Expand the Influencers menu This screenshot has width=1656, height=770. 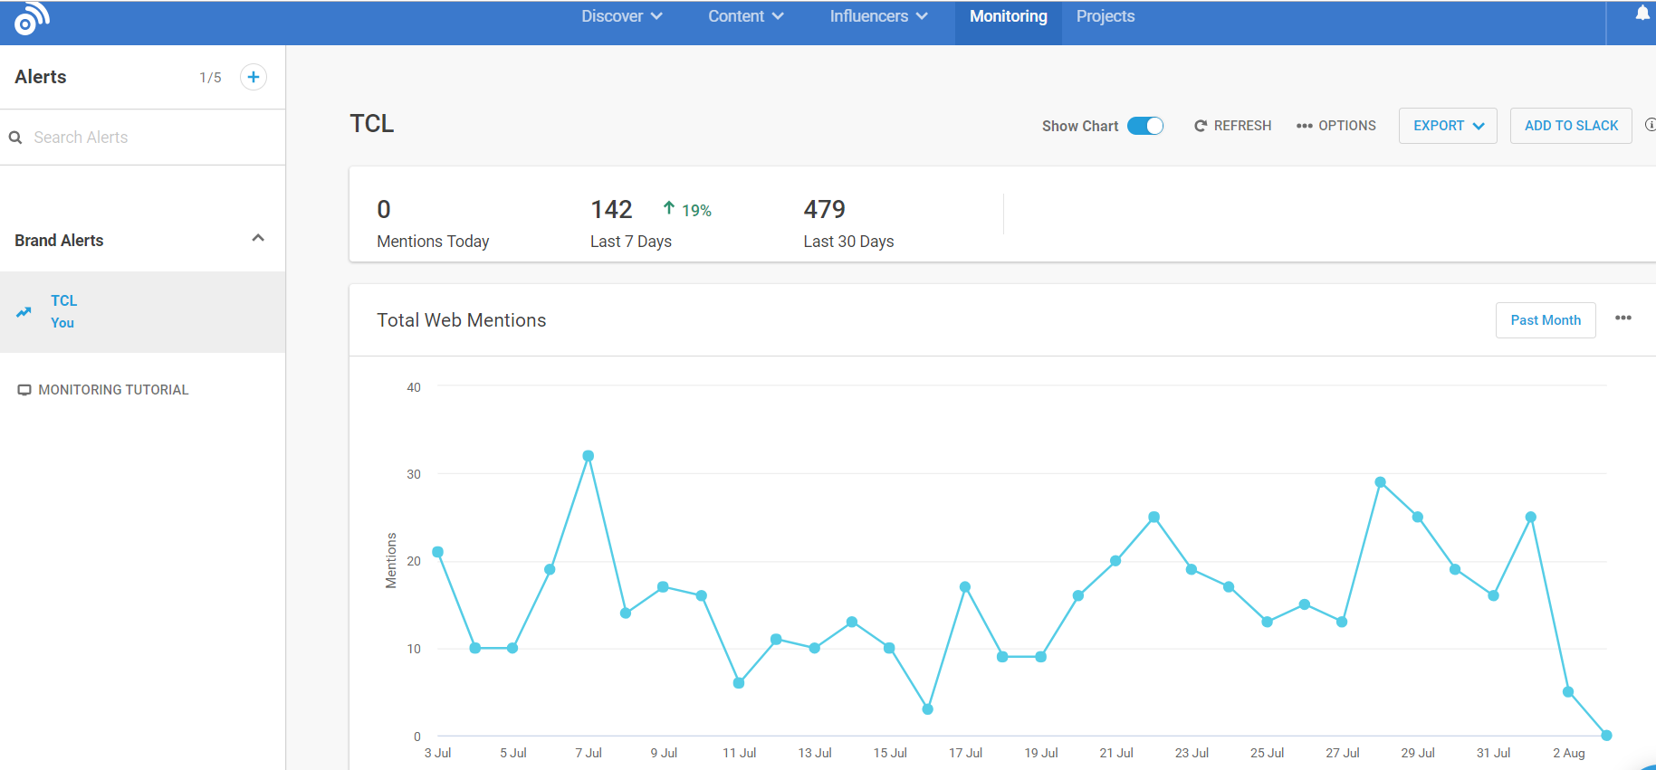(x=878, y=16)
